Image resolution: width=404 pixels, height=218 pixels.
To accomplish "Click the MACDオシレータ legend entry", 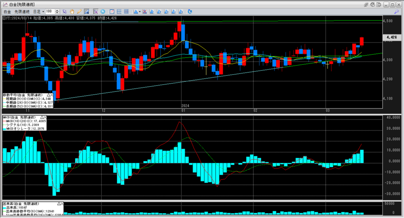I will tap(24, 129).
